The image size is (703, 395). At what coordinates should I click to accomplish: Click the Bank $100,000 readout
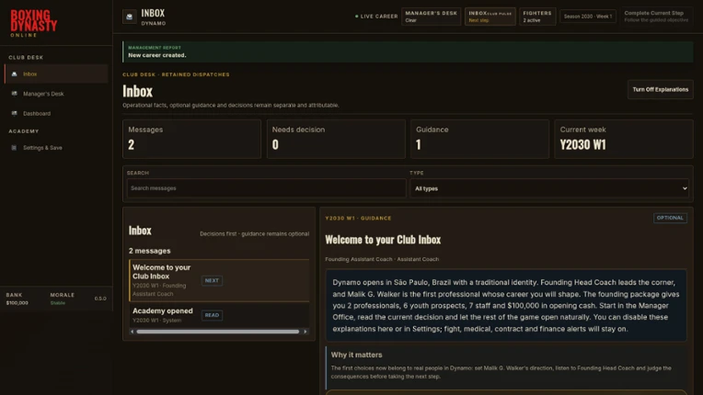tap(17, 299)
